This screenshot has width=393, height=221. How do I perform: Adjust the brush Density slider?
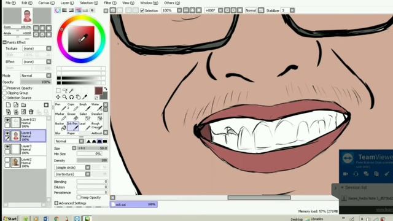[x=92, y=160]
